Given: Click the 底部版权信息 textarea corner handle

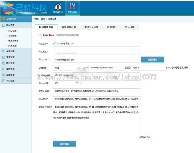Looking at the screenshot, I should coord(139,137).
